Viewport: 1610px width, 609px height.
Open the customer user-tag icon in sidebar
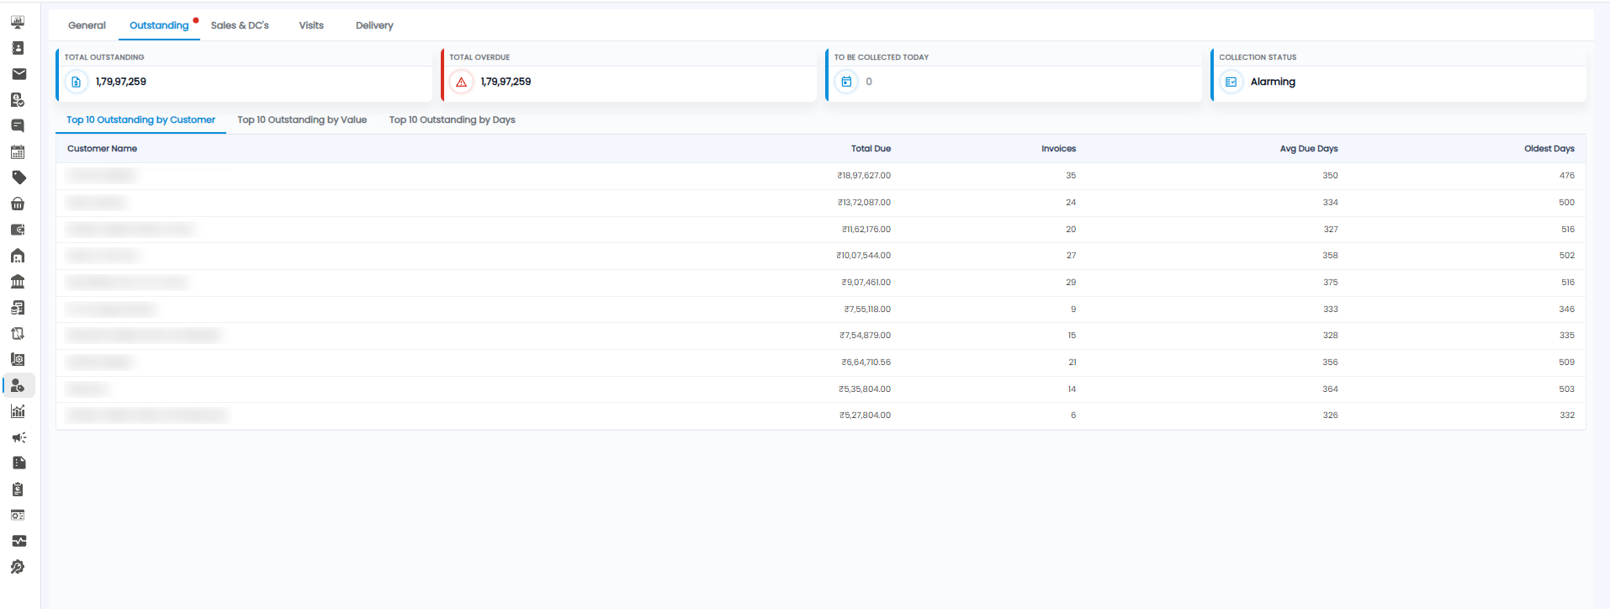18,385
